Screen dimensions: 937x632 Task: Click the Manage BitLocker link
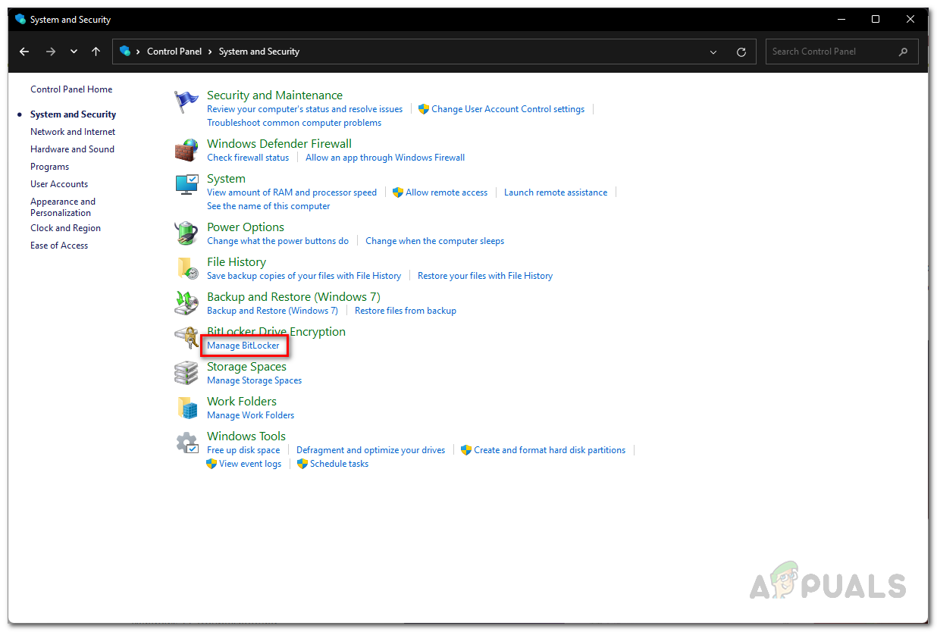pos(243,346)
